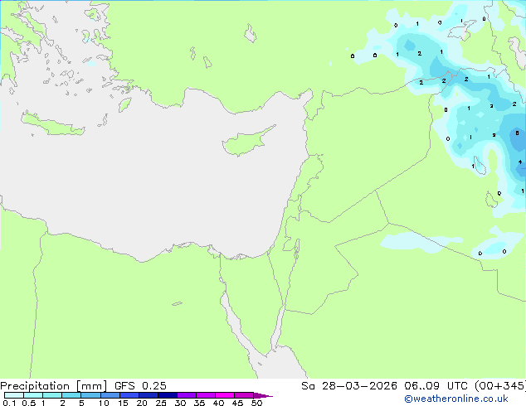Select the 30–35 mm purple legend swatch

[x=187, y=395]
